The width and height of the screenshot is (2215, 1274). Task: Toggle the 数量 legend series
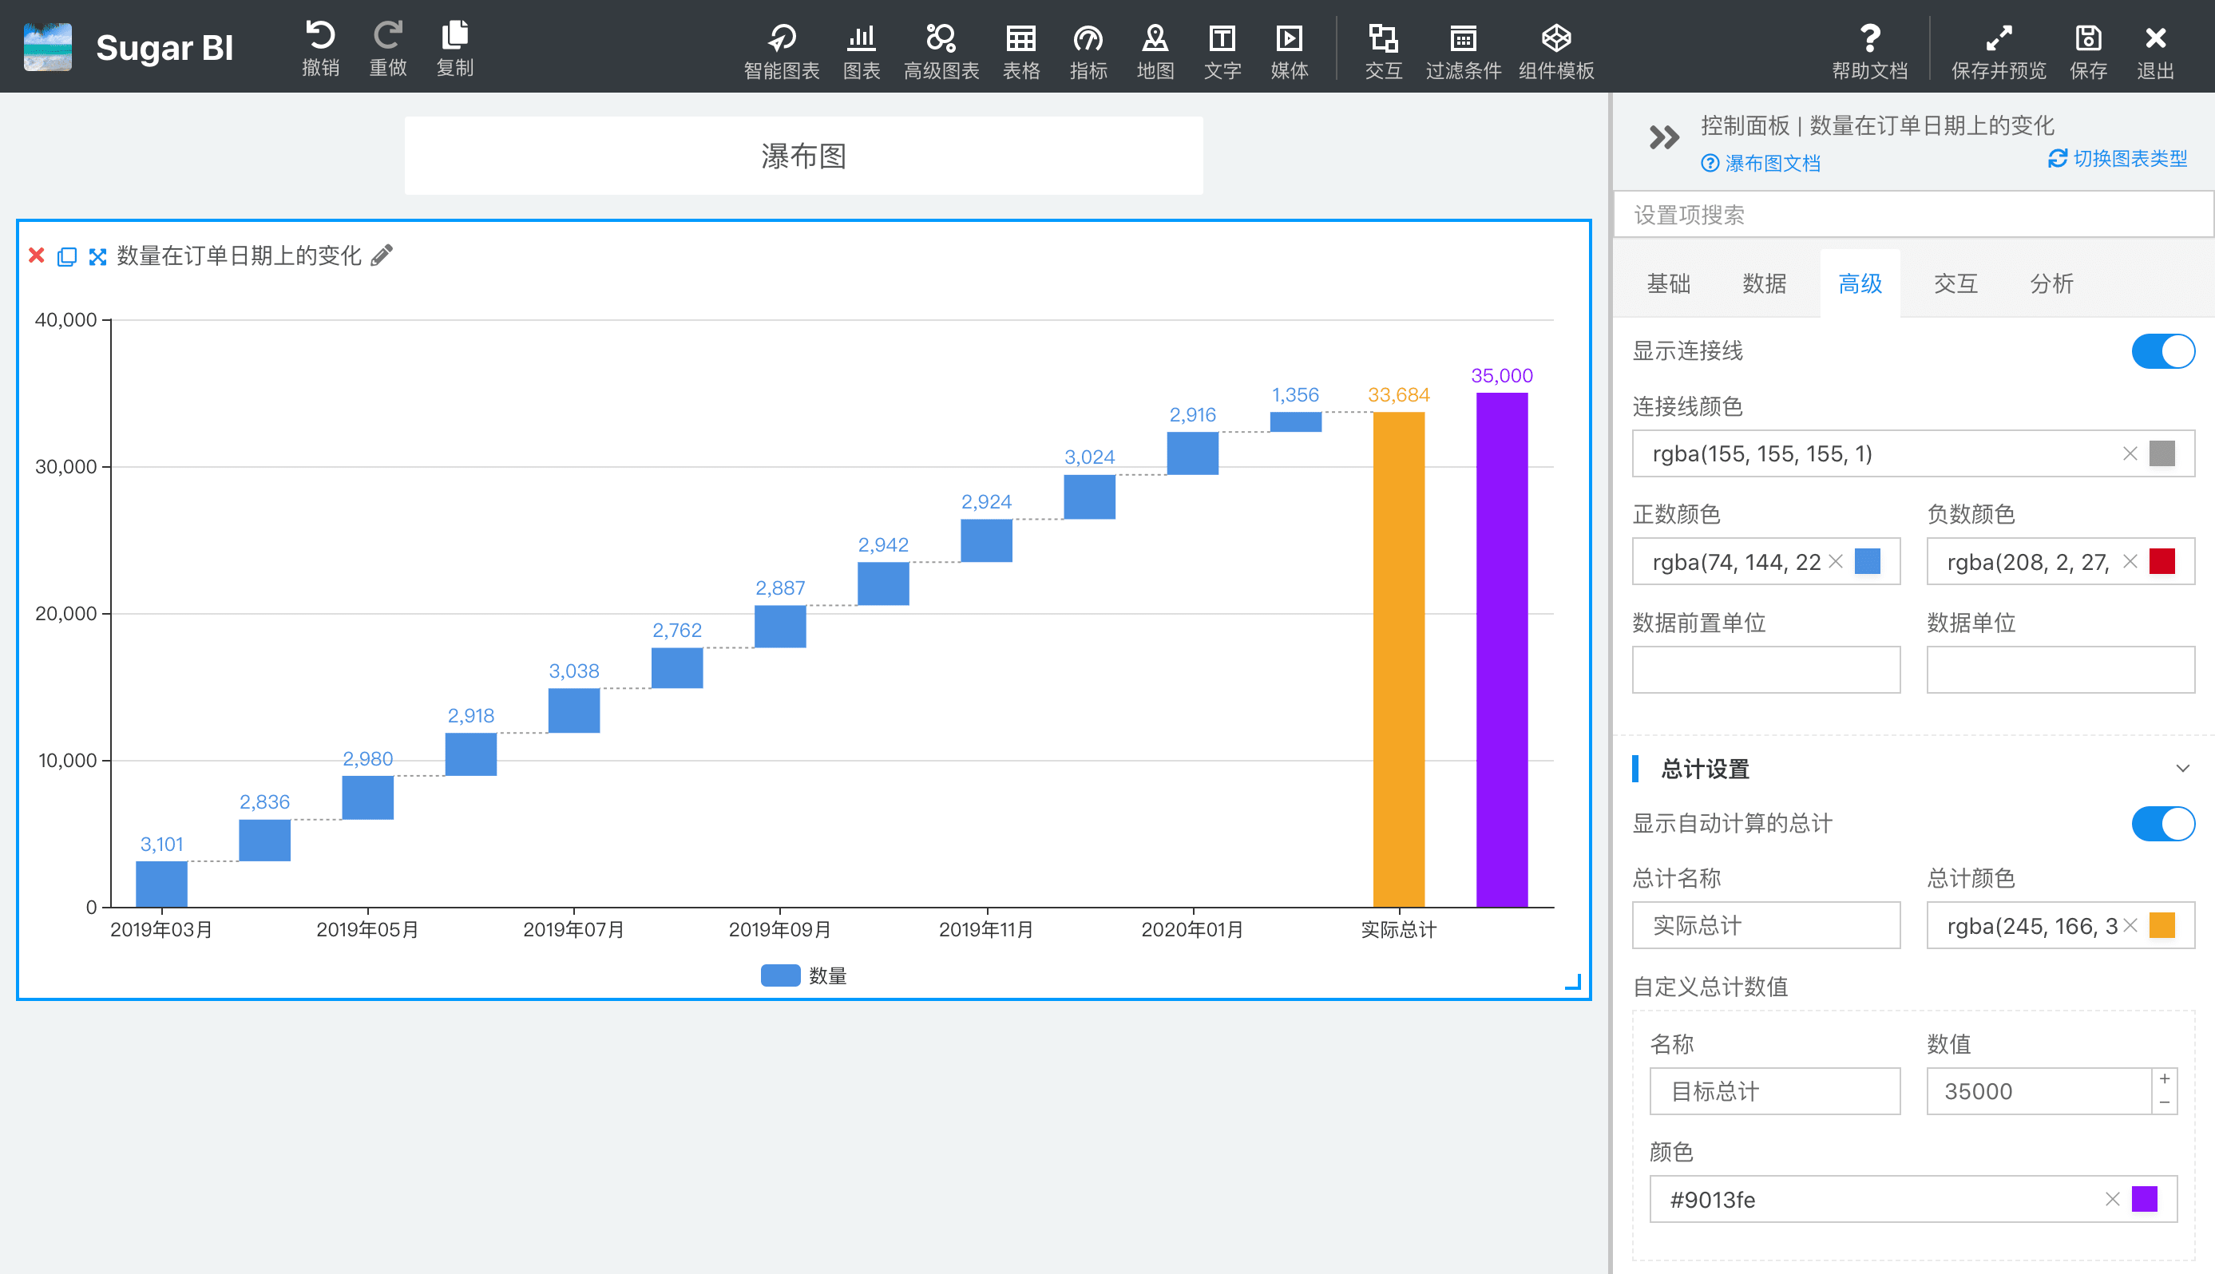[803, 975]
